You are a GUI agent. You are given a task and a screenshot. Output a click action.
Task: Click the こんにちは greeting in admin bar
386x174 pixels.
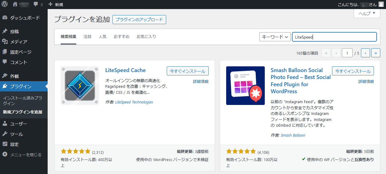(357, 5)
